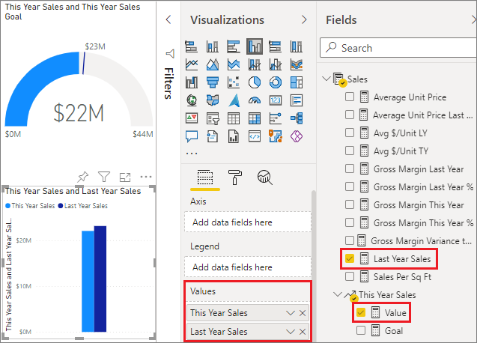Toggle the Avg $/Unit LY checkbox
Screen dimensions: 477x343
tap(350, 133)
